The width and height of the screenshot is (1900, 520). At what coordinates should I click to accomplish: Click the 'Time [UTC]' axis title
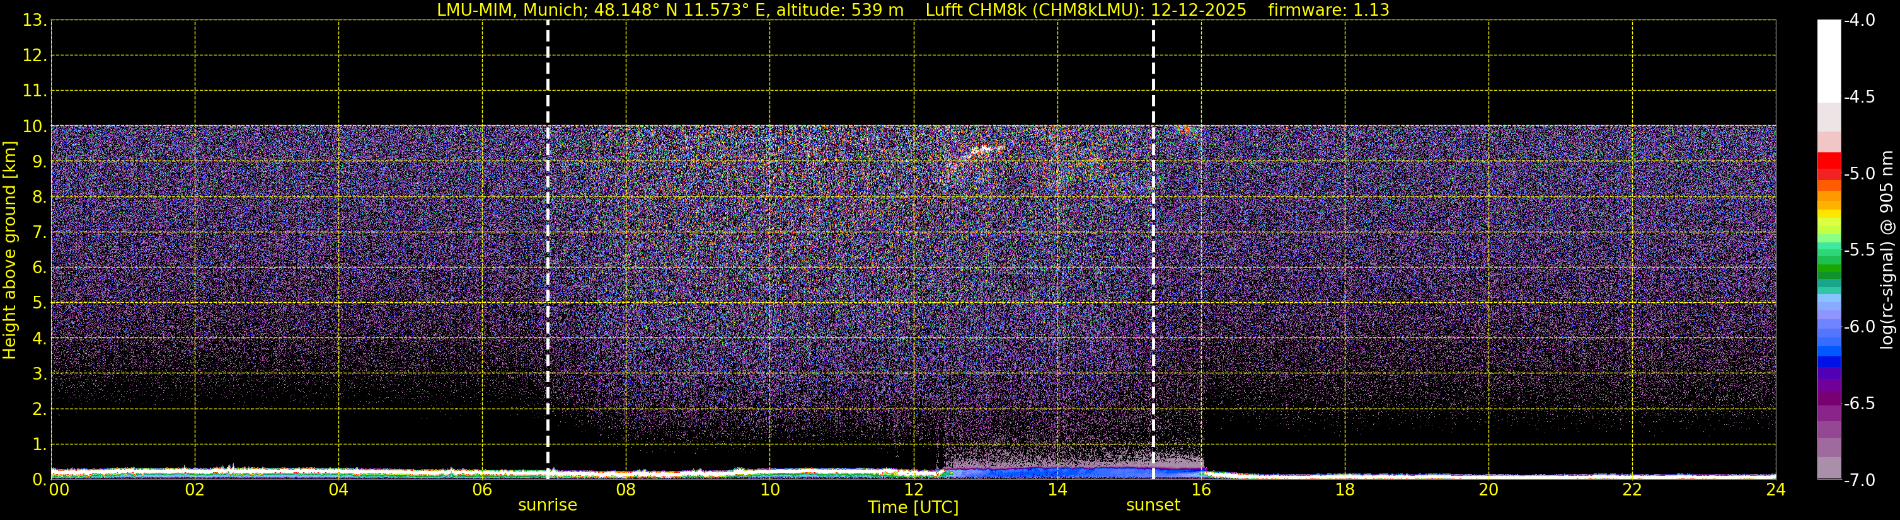(x=913, y=507)
